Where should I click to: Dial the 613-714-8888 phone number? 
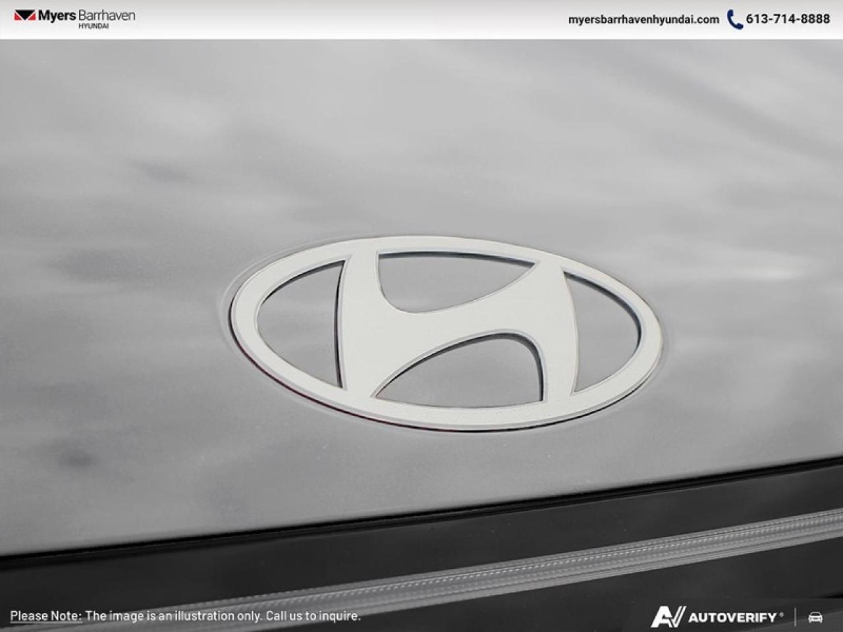[788, 19]
